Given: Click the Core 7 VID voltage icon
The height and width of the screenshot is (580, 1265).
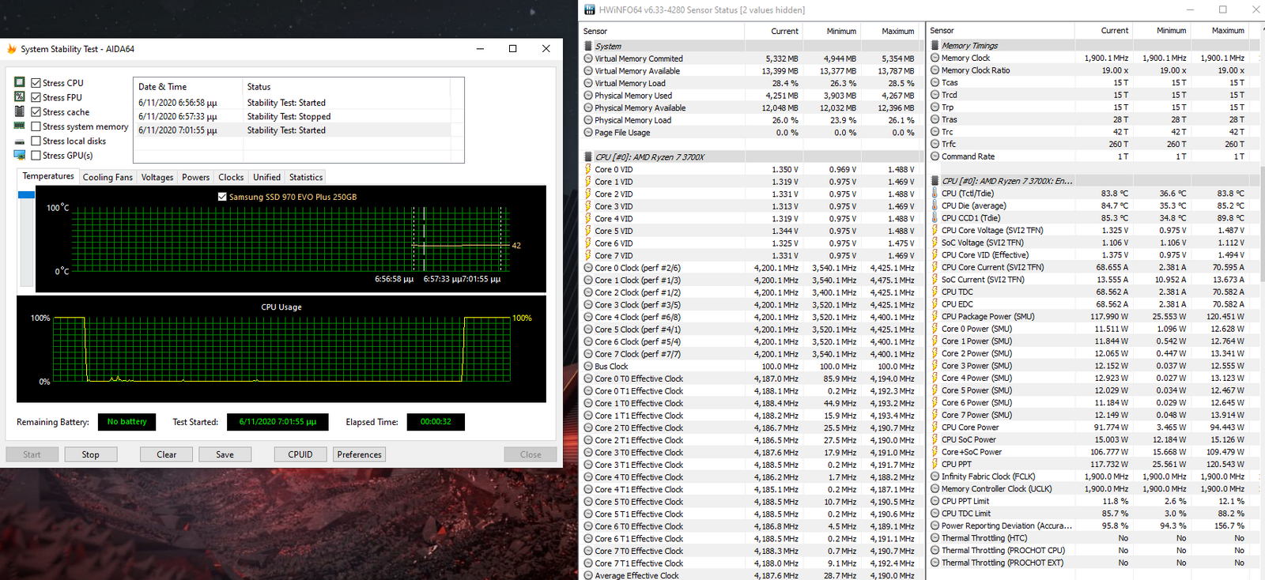Looking at the screenshot, I should (588, 255).
